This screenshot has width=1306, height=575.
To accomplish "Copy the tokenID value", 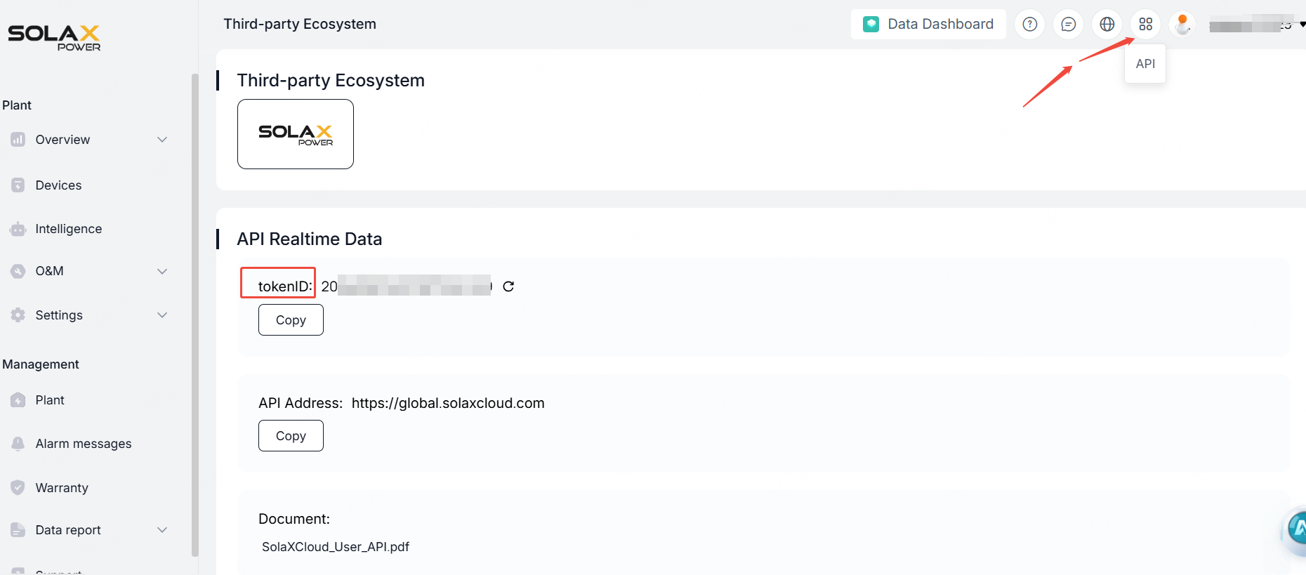I will 291,320.
